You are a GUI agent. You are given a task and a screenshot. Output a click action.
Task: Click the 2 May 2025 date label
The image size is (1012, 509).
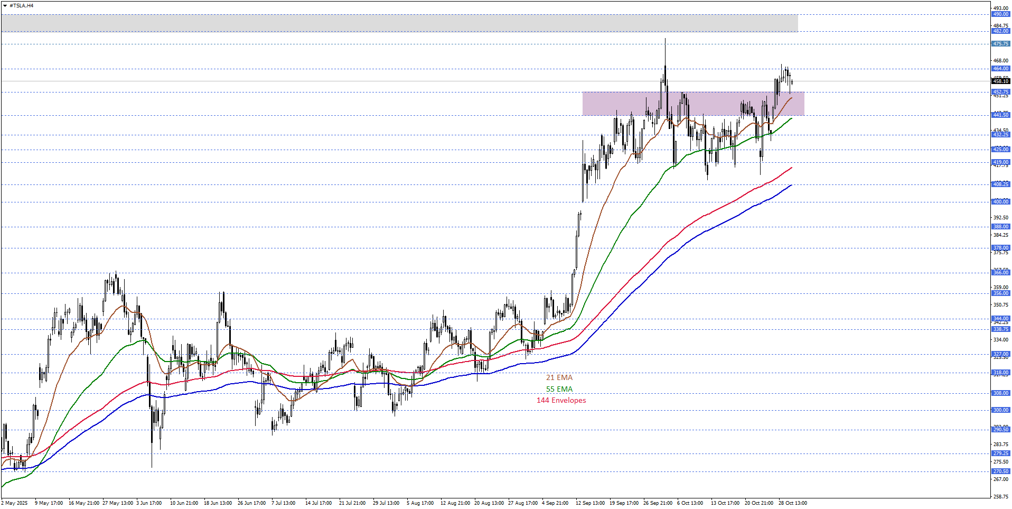(x=15, y=503)
